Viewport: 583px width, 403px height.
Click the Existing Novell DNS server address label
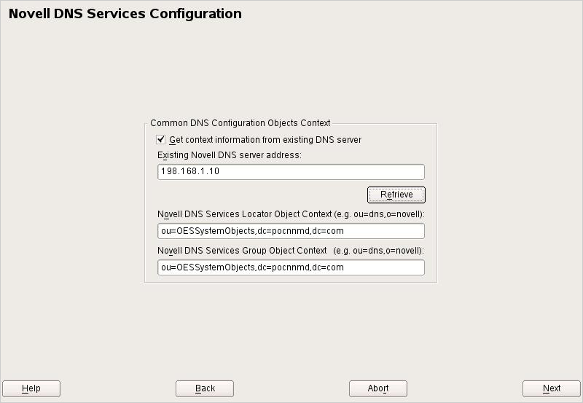click(230, 155)
